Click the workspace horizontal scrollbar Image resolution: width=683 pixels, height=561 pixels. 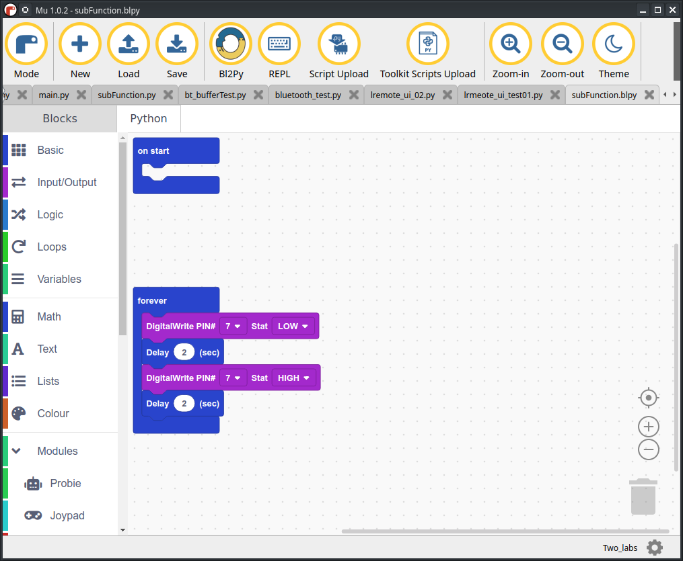coord(505,531)
